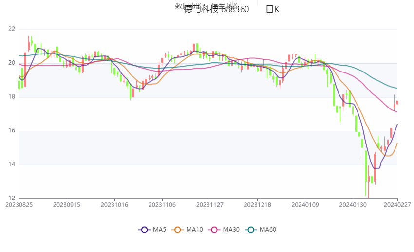Click the last date label 20240227
This screenshot has width=414, height=252.
397,205
